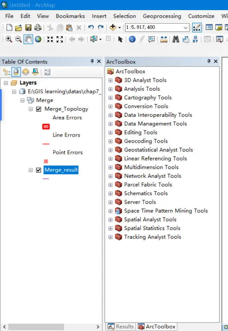Open Table Of Contents Options icon
Screen dimensions: 228x331
(47, 72)
